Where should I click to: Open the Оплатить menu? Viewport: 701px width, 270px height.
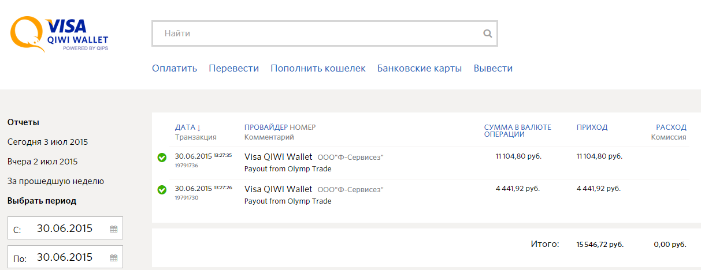click(175, 69)
